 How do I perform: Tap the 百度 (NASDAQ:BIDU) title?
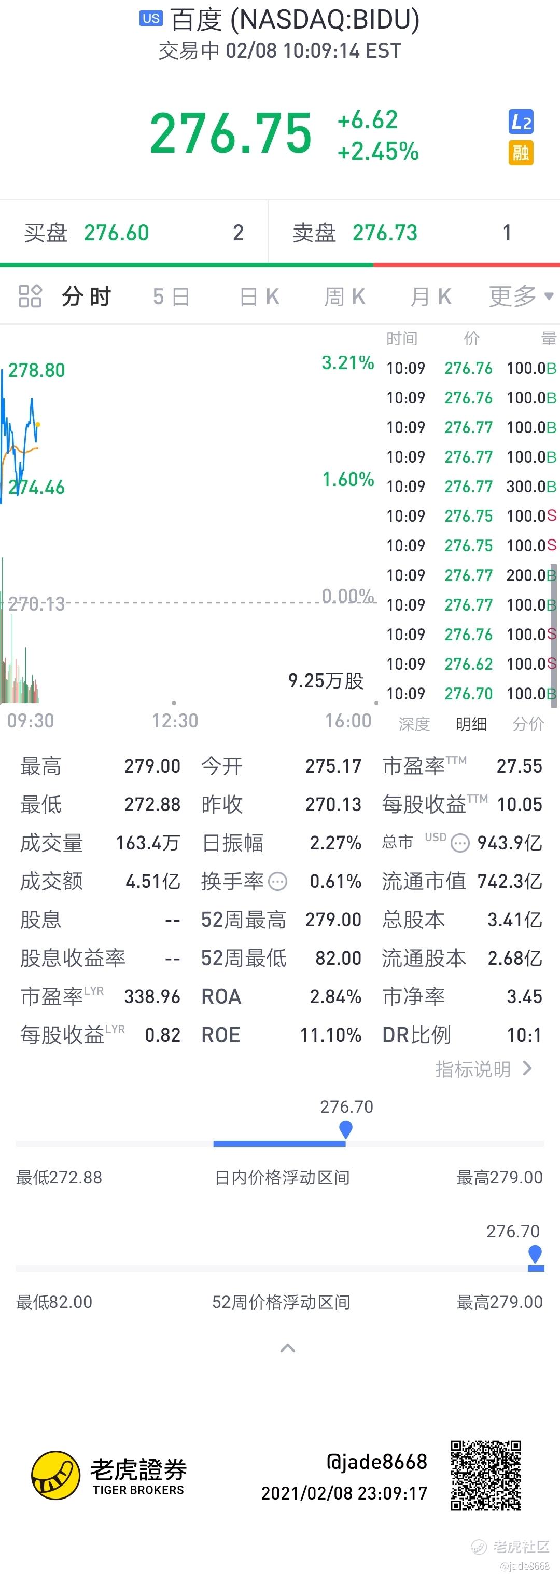point(295,20)
